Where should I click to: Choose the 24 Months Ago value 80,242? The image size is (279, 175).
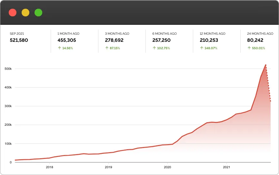tap(255, 40)
